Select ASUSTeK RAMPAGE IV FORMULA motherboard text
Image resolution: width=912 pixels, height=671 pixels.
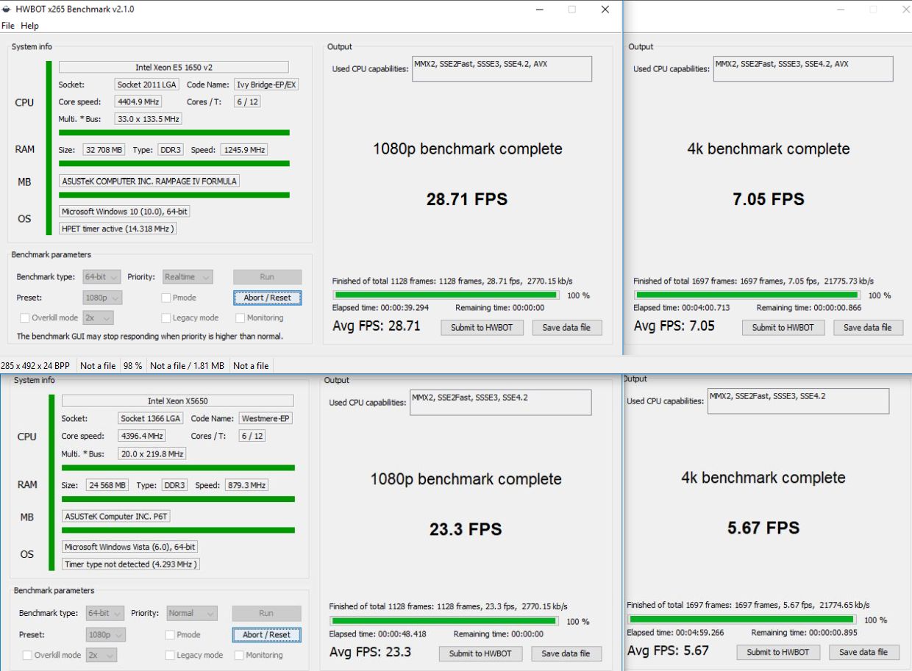click(x=149, y=181)
